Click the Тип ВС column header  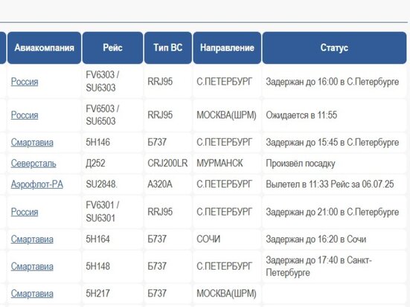pos(168,48)
